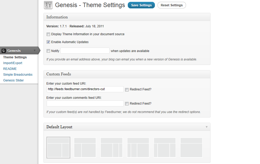Open the Import/Export page

tap(13, 63)
